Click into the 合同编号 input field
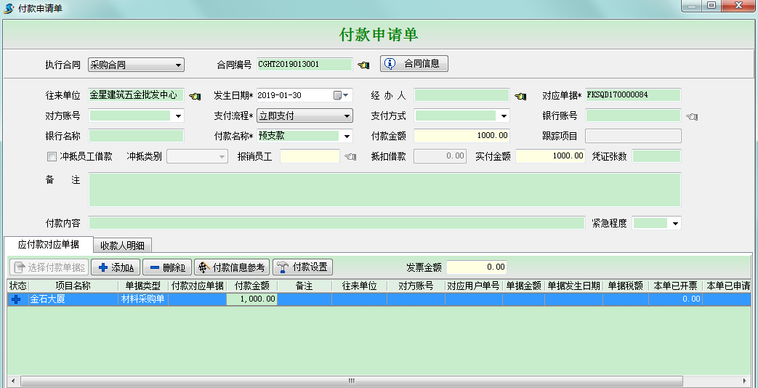Image resolution: width=758 pixels, height=388 pixels. (305, 64)
